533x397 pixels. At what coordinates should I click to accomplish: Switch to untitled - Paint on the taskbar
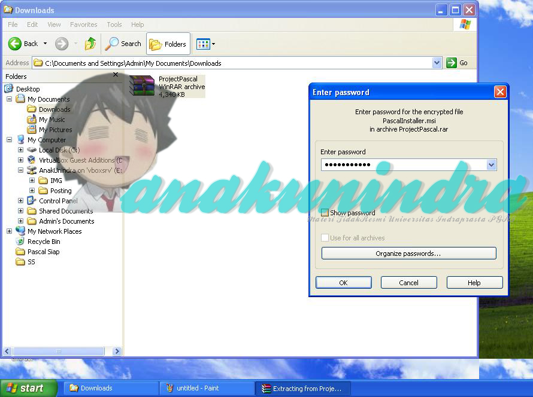click(207, 388)
